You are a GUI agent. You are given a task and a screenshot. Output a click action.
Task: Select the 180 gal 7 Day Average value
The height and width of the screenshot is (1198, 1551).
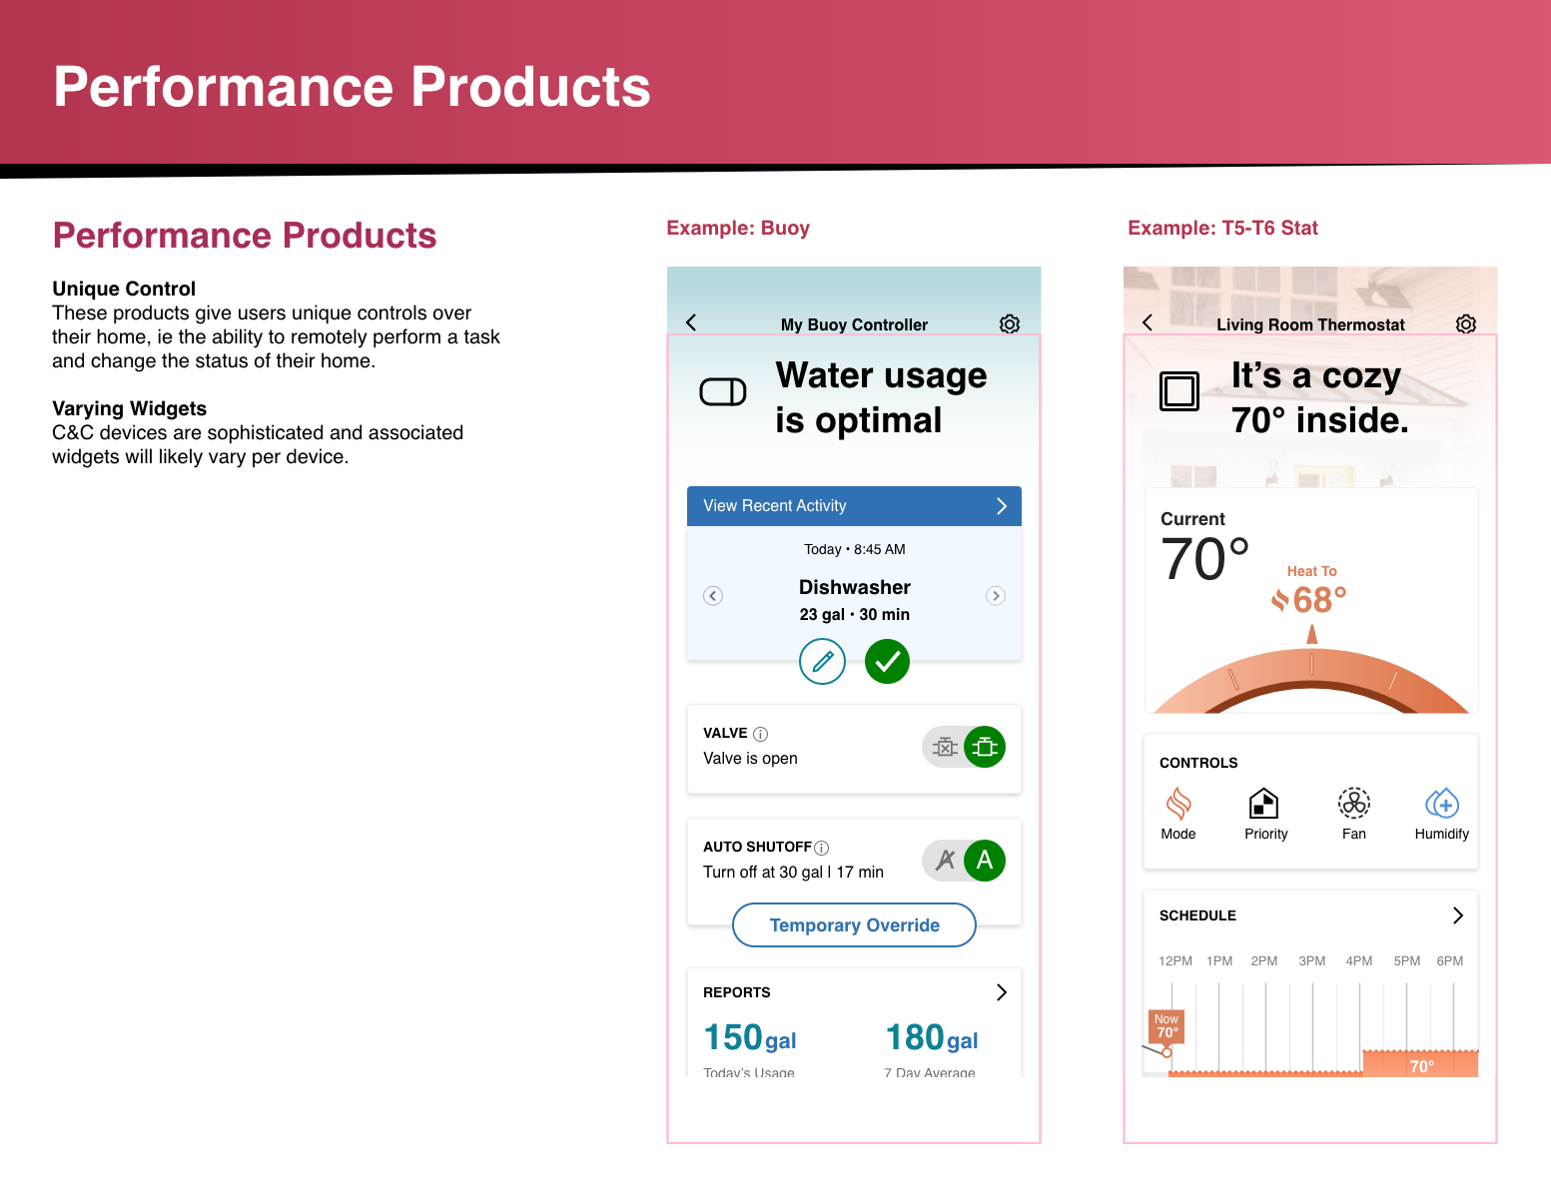click(x=932, y=1038)
